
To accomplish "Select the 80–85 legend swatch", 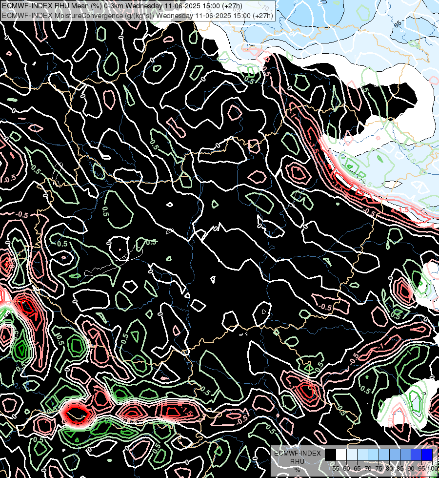I will tap(395, 455).
